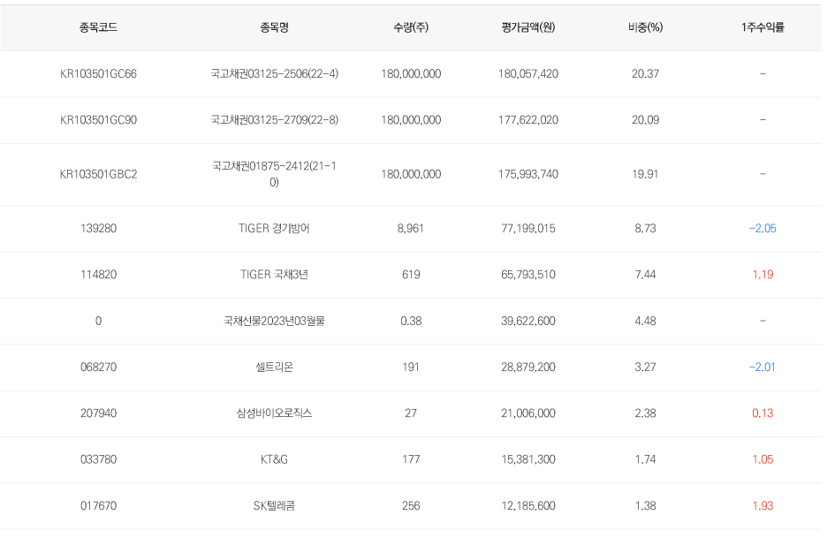This screenshot has height=538, width=827.
Task: Click weight value 7.44
Action: (x=645, y=275)
